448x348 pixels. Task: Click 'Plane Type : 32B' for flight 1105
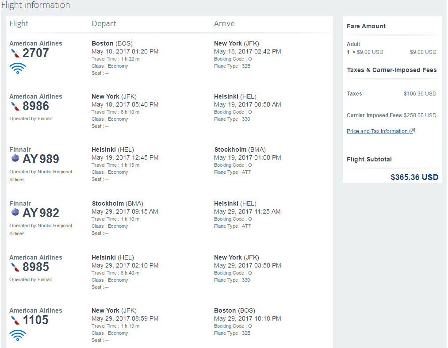pyautogui.click(x=232, y=333)
